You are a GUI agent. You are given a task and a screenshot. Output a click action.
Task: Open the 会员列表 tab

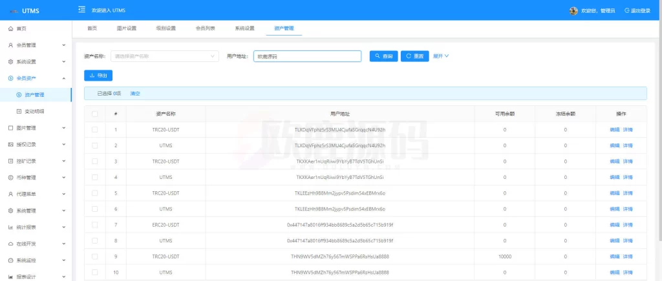[x=205, y=28]
